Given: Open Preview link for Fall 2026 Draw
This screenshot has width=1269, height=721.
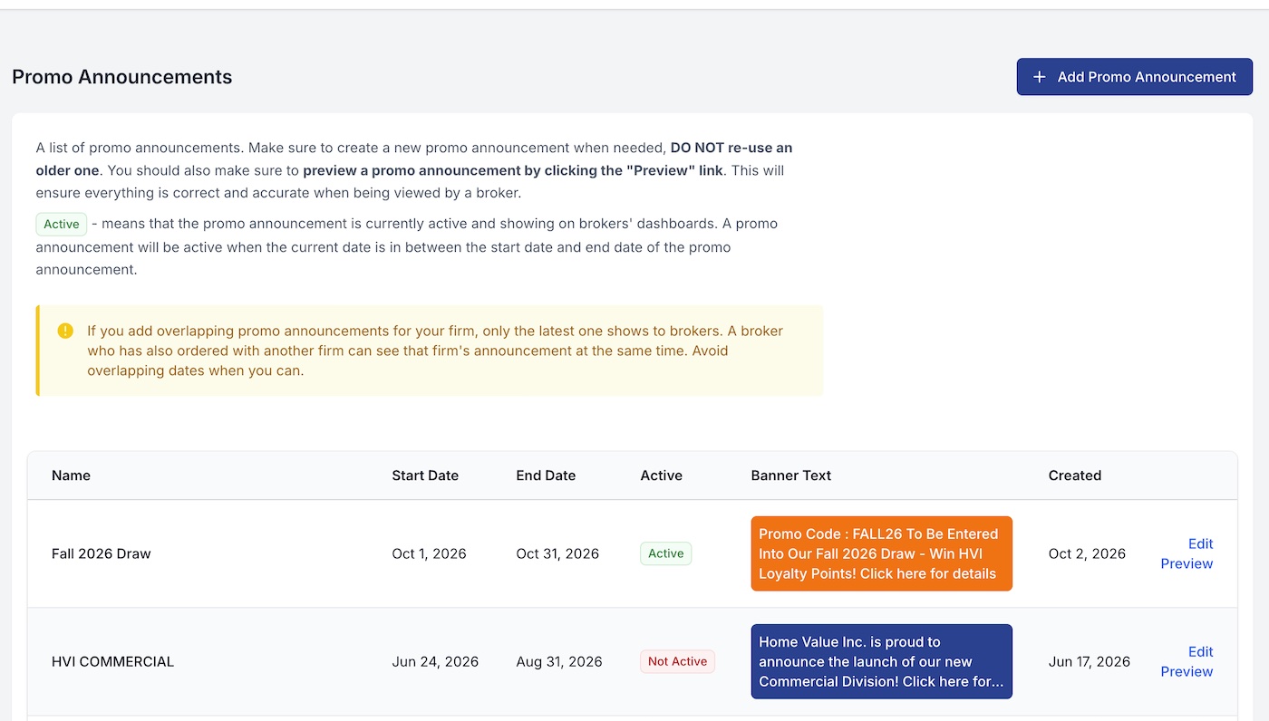Looking at the screenshot, I should pos(1187,563).
